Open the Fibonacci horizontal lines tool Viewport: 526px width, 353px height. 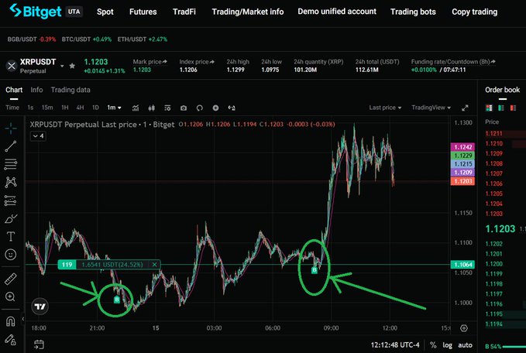[11, 164]
